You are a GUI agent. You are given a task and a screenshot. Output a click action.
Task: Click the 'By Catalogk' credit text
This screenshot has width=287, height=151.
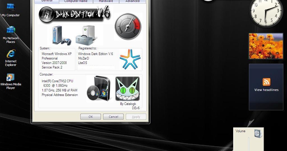pyautogui.click(x=128, y=104)
